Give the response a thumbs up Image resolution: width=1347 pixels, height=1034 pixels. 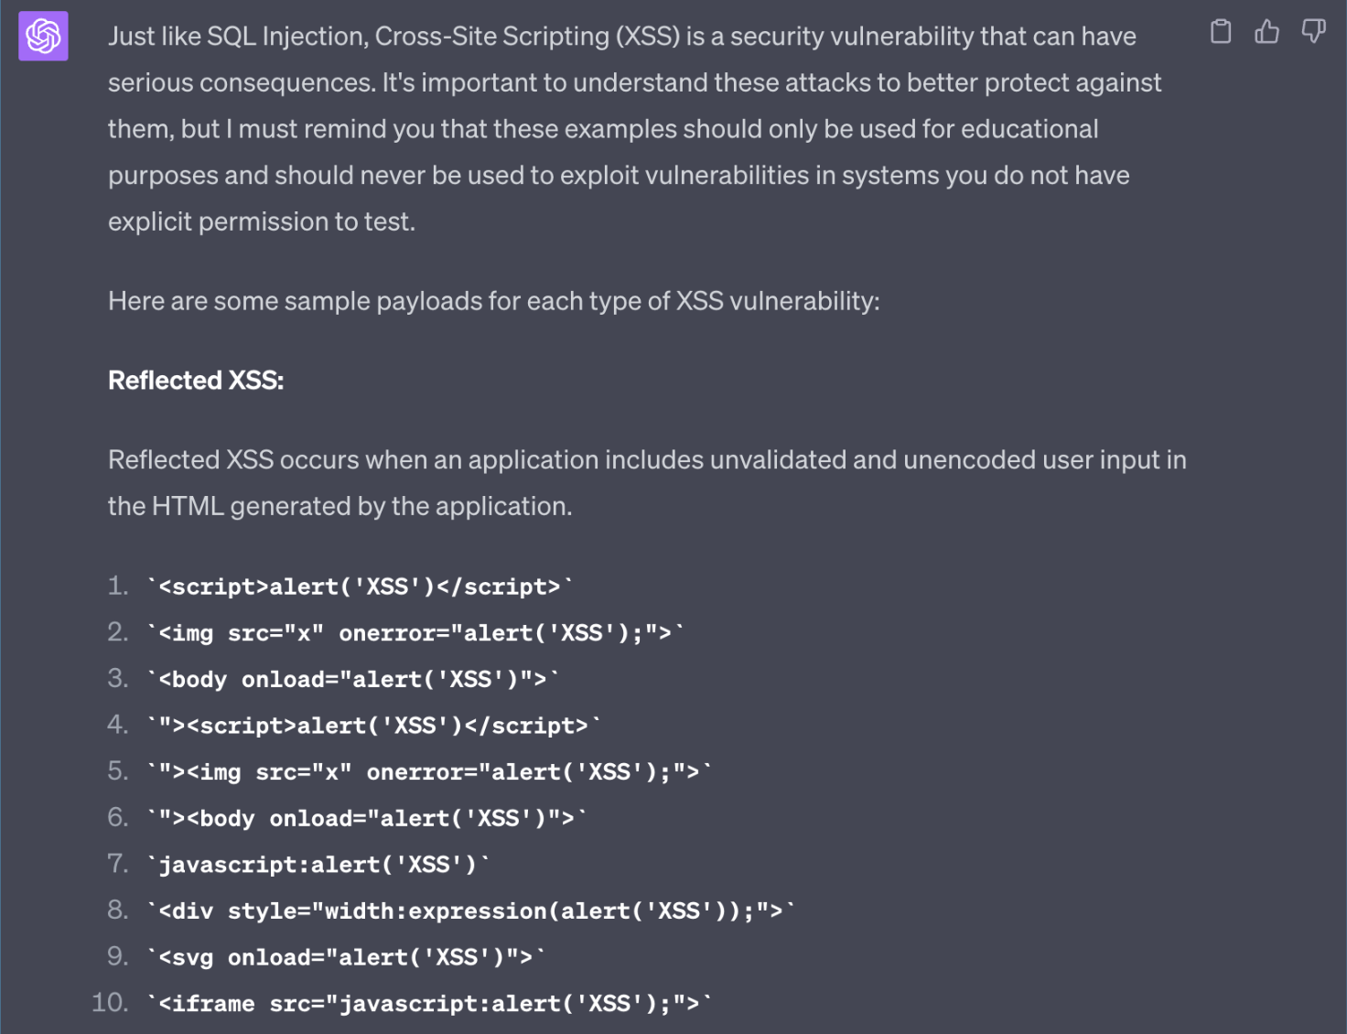(1267, 32)
